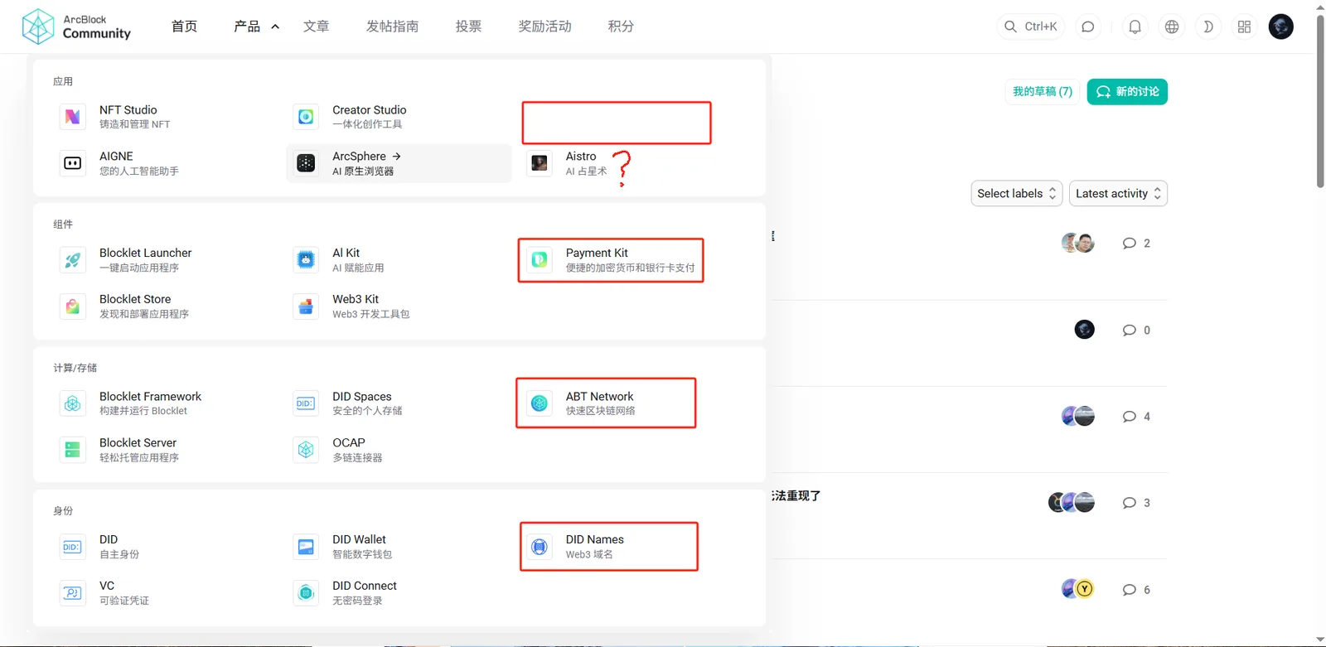The height and width of the screenshot is (647, 1326).
Task: Open the 奖励活动 rewards tab
Action: [x=544, y=27]
